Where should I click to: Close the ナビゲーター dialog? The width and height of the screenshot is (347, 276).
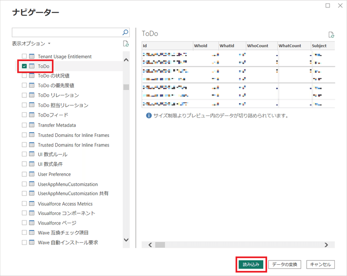point(340,6)
